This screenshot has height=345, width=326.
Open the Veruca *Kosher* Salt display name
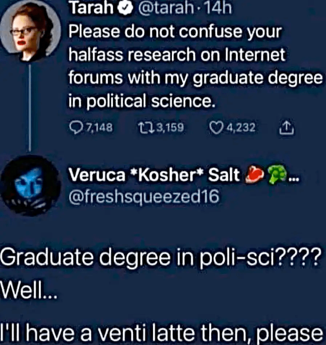[x=154, y=176]
